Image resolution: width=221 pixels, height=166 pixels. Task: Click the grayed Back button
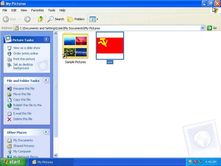click(x=9, y=19)
